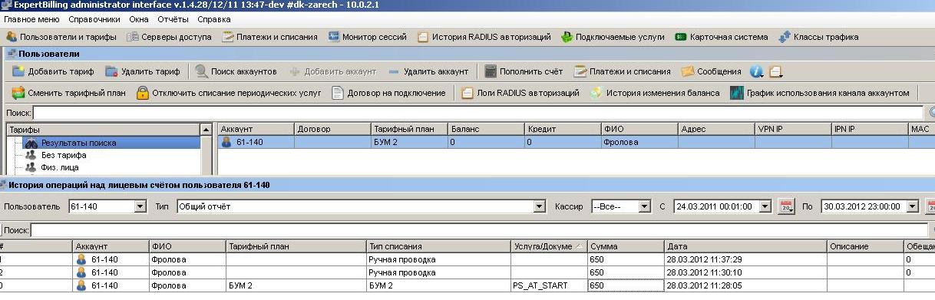Sort history by Сумма column
This screenshot has height=300, width=935.
pos(626,246)
